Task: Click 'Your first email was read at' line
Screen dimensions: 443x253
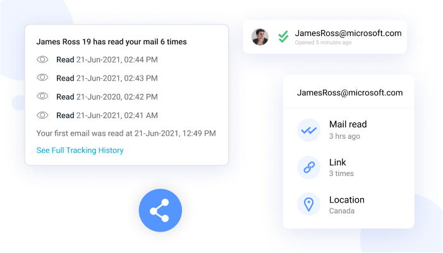Action: 126,133
